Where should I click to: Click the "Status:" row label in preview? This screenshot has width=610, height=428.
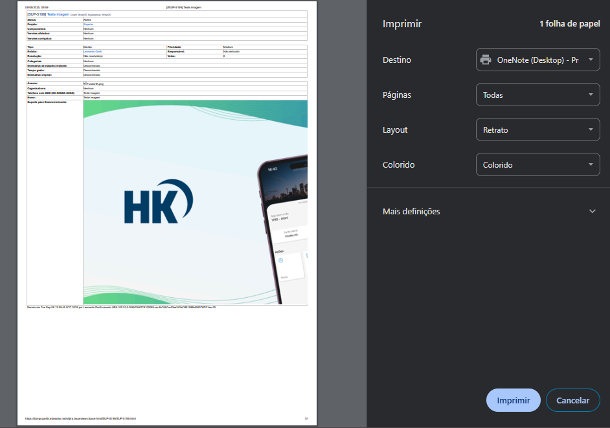point(32,19)
